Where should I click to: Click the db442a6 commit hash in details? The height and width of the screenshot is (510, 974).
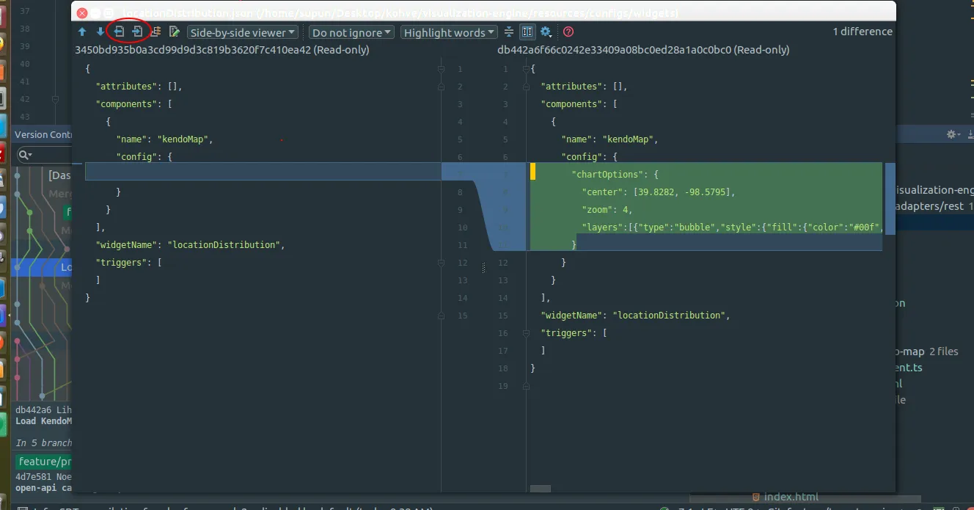[x=34, y=410]
